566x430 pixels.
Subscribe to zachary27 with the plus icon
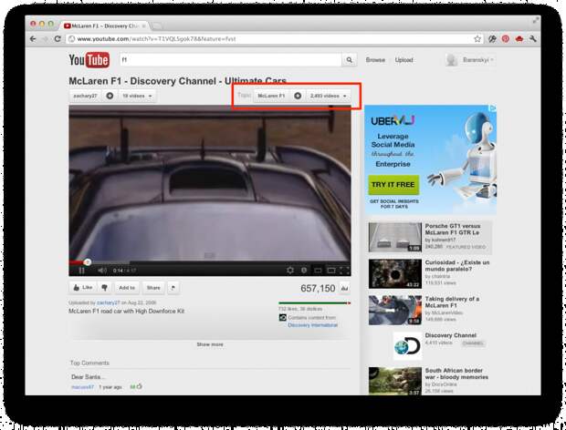point(110,96)
